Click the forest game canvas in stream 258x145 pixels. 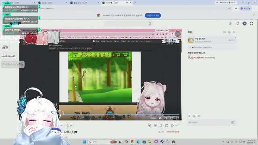pyautogui.click(x=100, y=77)
